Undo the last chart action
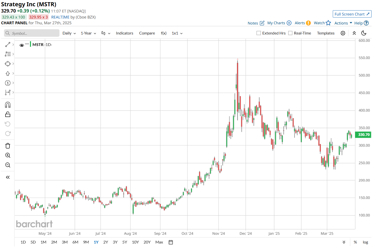 pyautogui.click(x=8, y=124)
